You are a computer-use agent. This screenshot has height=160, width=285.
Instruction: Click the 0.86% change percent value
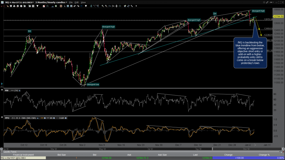click(280, 158)
